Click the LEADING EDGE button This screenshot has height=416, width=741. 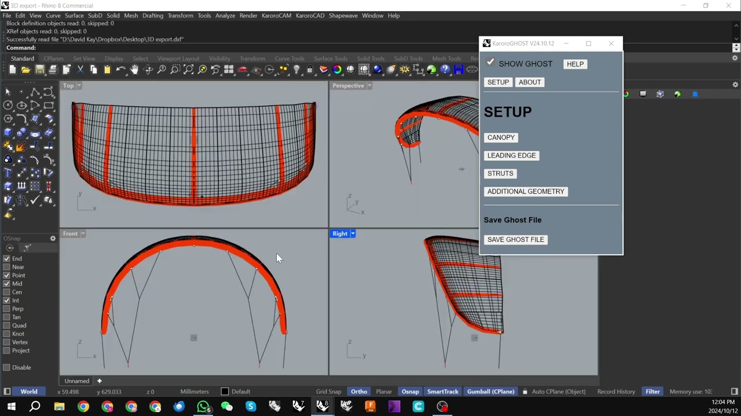pyautogui.click(x=512, y=155)
